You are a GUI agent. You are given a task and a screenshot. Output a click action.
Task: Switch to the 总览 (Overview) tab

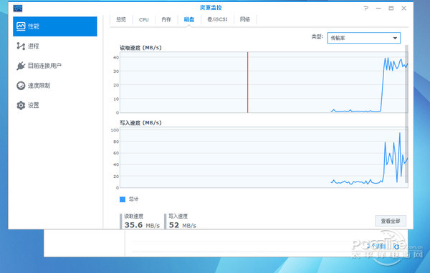(121, 19)
